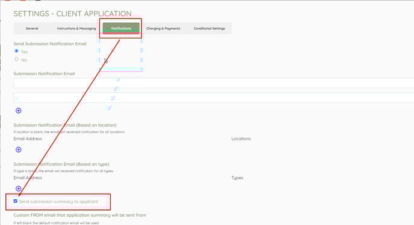The width and height of the screenshot is (414, 225).
Task: Focus the second Submission Notification Email field
Action: pos(214,98)
